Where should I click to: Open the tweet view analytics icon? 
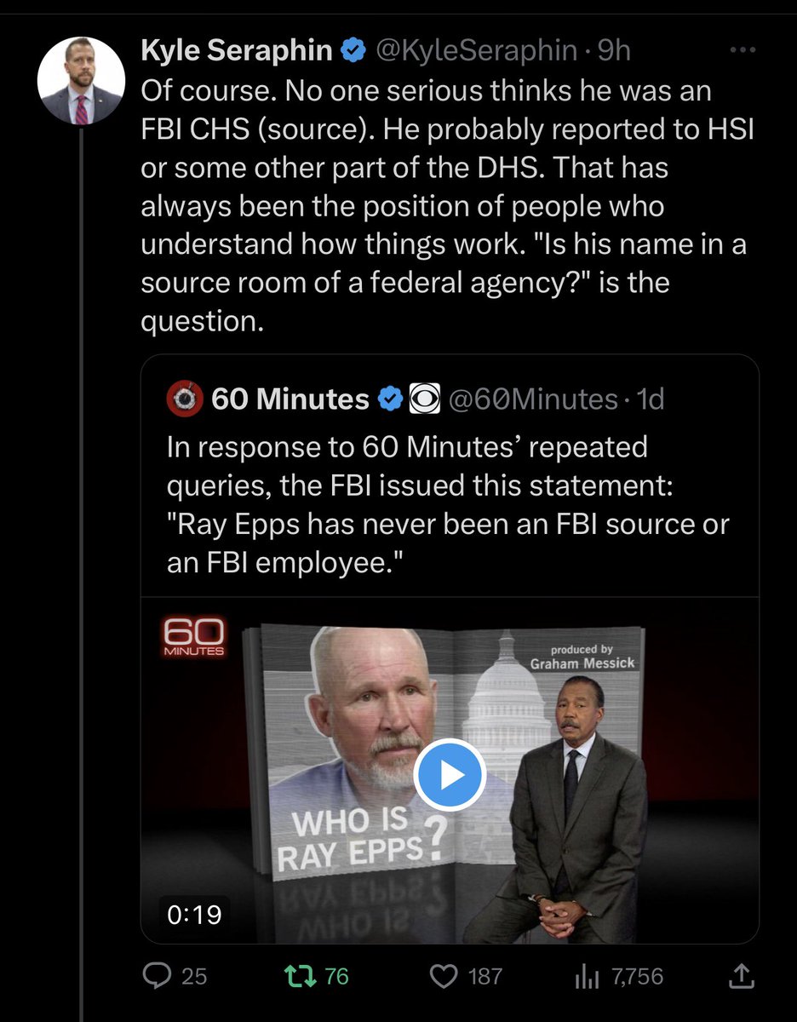pos(588,976)
